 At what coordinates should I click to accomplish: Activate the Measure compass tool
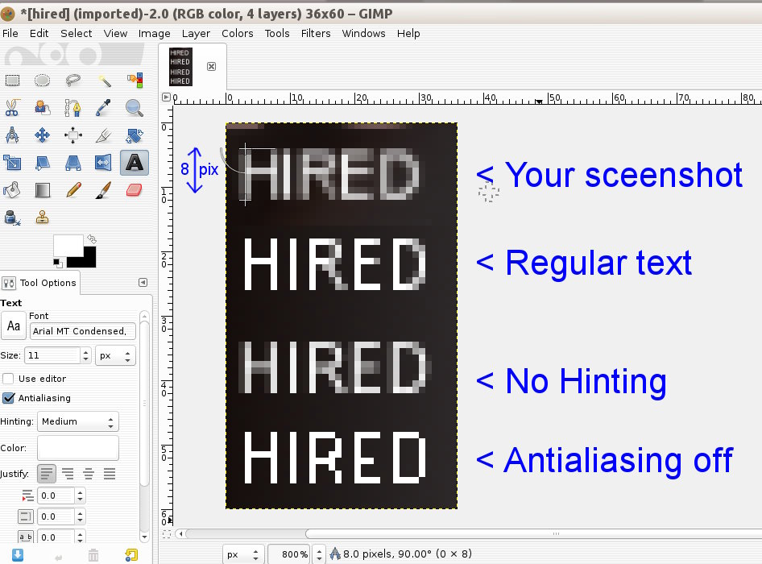(x=12, y=135)
